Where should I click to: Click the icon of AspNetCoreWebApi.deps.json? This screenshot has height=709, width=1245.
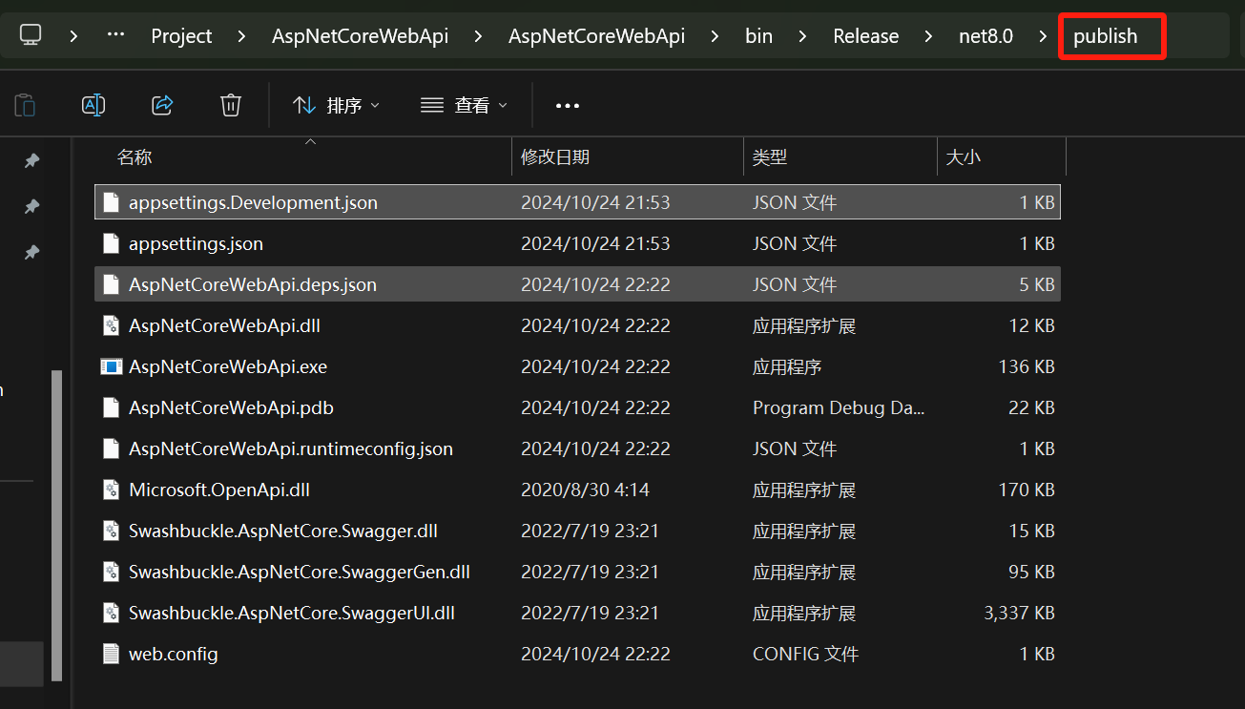tap(112, 284)
